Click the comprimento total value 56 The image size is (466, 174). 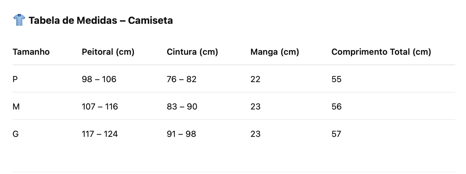pyautogui.click(x=336, y=107)
